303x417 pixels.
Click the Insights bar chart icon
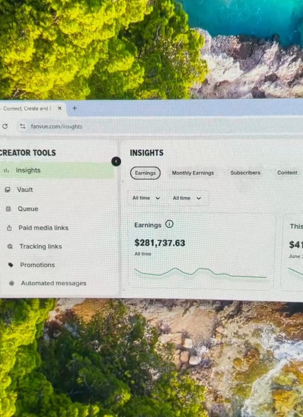(x=7, y=170)
